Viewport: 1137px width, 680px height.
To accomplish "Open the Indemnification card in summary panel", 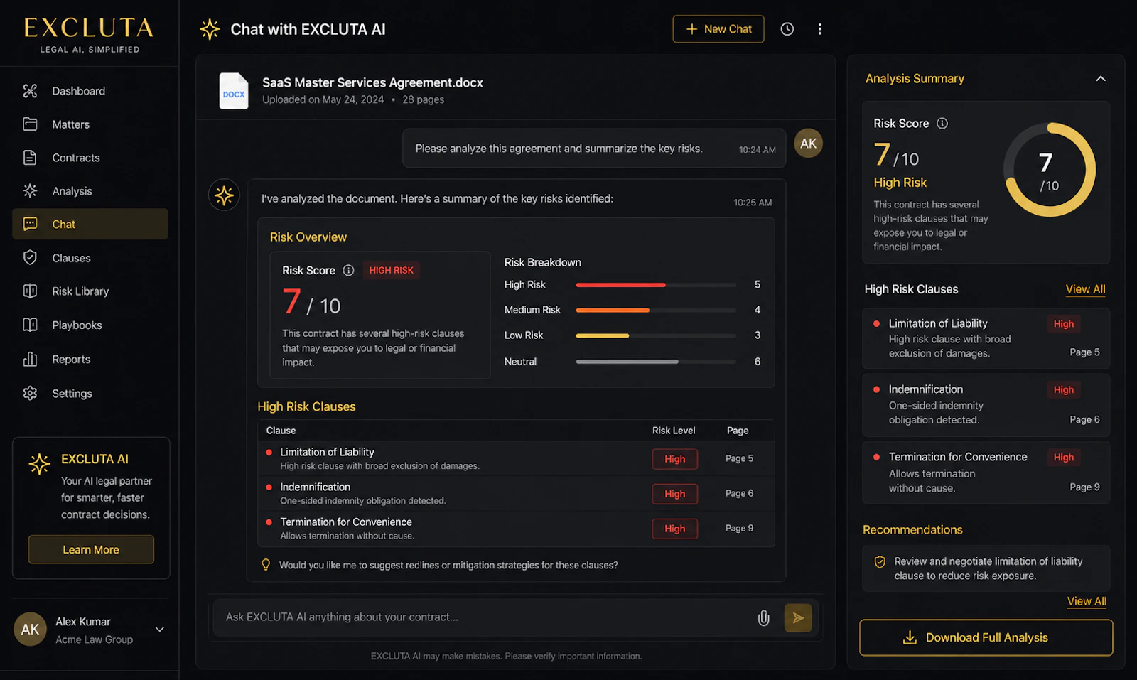I will 986,405.
